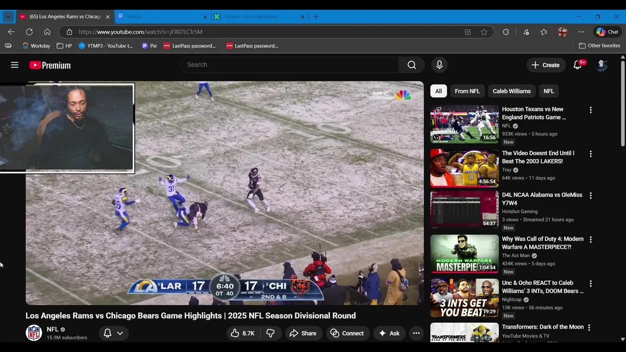Open D4L NCAA Alabama vs OleMiss title

pos(542,199)
